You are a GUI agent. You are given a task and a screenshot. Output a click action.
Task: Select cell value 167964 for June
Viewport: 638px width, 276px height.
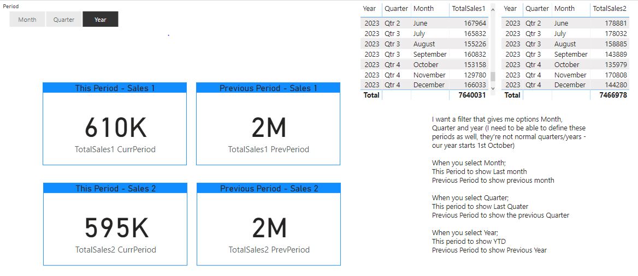pyautogui.click(x=475, y=23)
